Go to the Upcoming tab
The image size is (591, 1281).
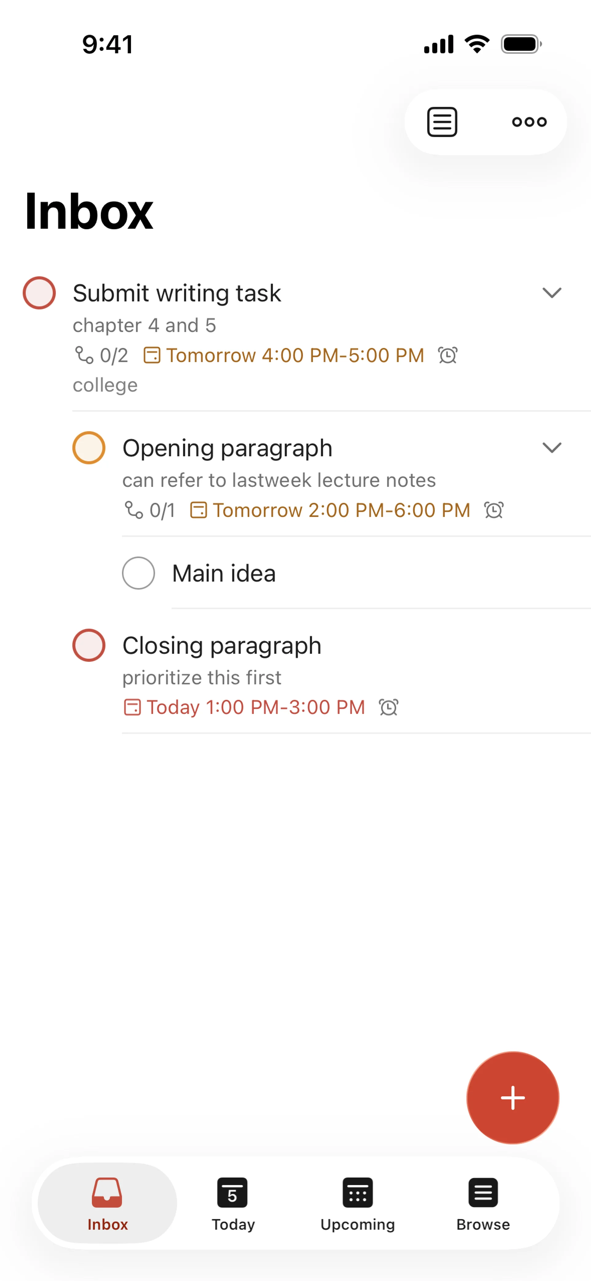tap(357, 1203)
